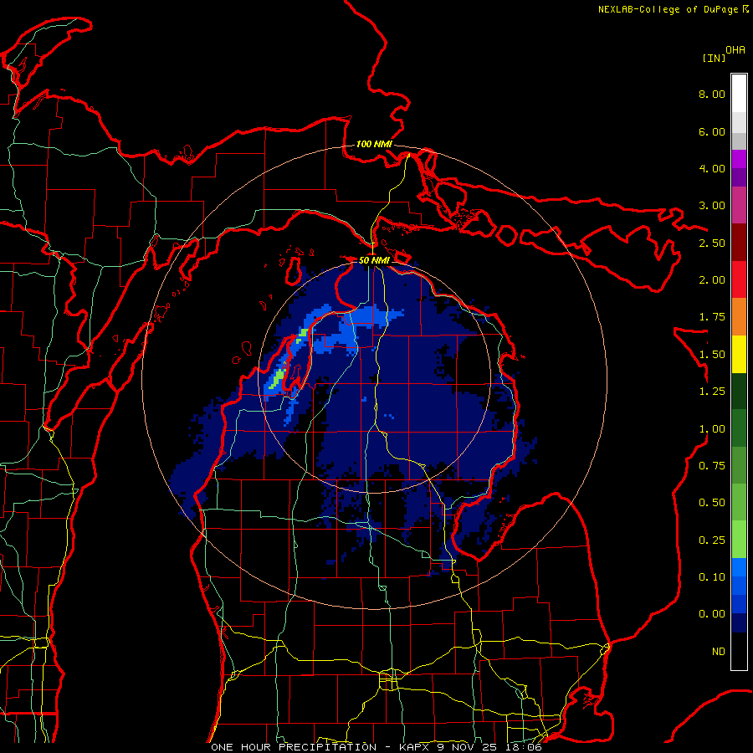Select the light blue swatch near 0.10

[739, 567]
